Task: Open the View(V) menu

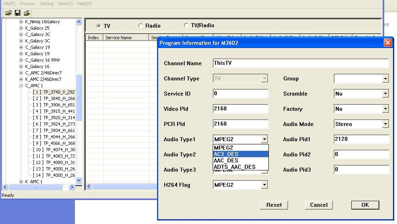Action: pos(65,4)
